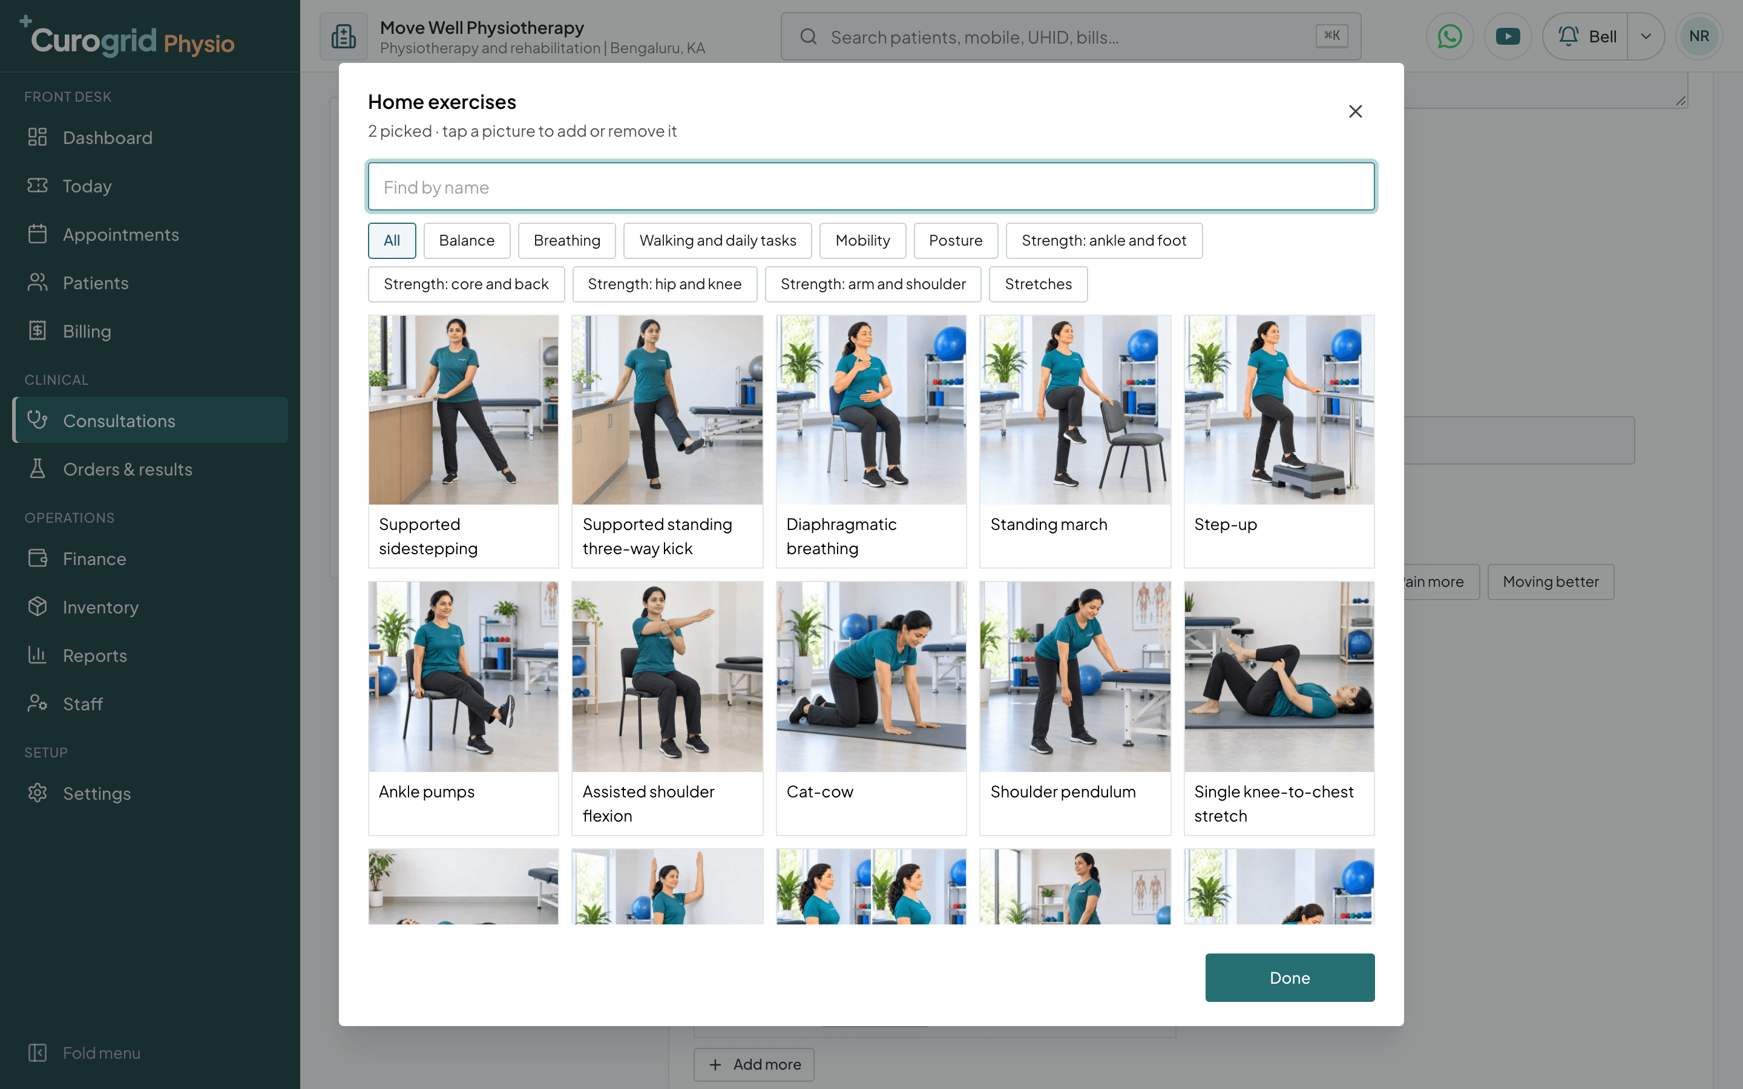The height and width of the screenshot is (1089, 1743).
Task: Open Dashboard in the sidebar
Action: click(x=150, y=137)
